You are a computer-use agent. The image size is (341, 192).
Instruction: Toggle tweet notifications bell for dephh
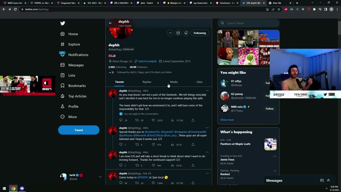coord(186,33)
